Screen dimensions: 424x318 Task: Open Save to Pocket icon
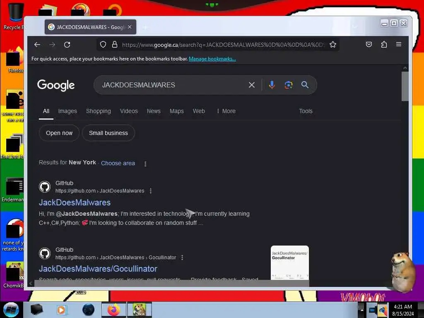point(369,45)
